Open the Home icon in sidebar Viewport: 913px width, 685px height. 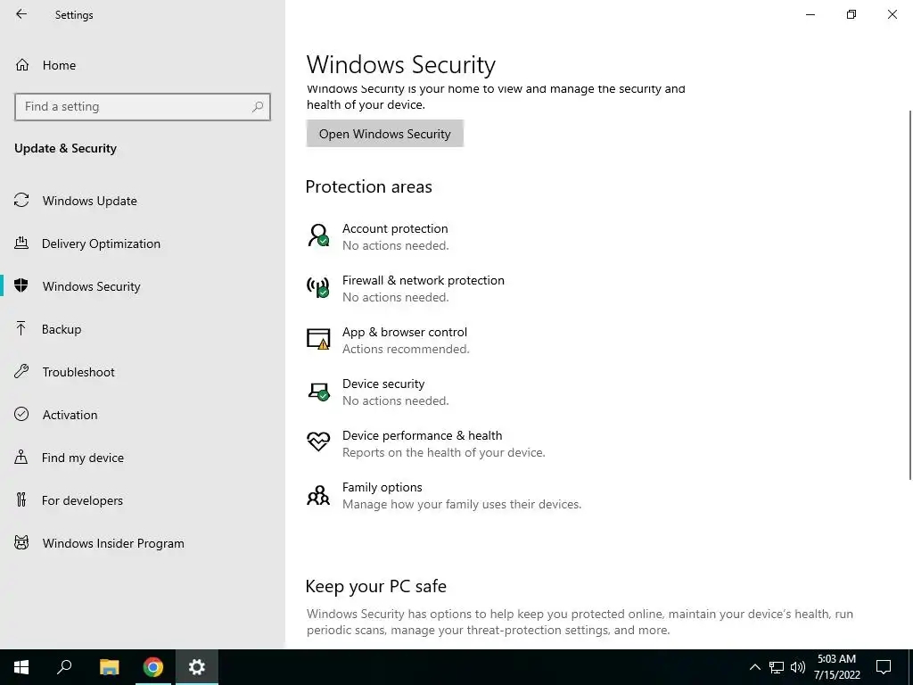tap(22, 64)
